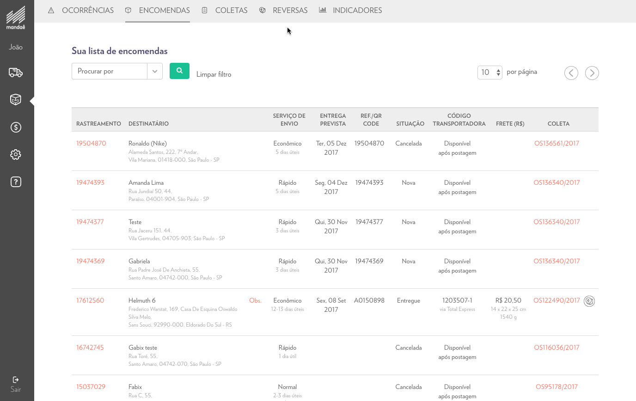Open collection link OS116036/2017
Image resolution: width=636 pixels, height=401 pixels.
[x=556, y=347]
